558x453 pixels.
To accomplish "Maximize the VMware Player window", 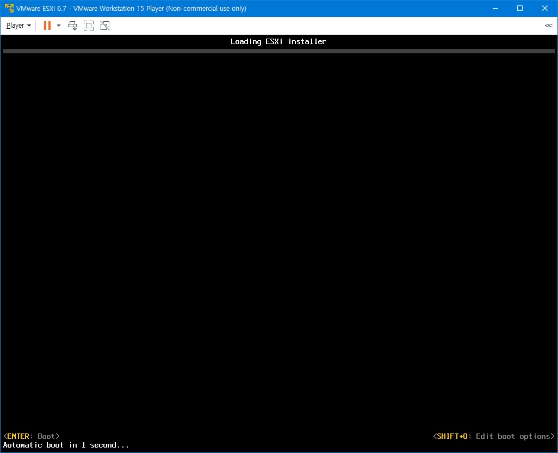I will 520,8.
